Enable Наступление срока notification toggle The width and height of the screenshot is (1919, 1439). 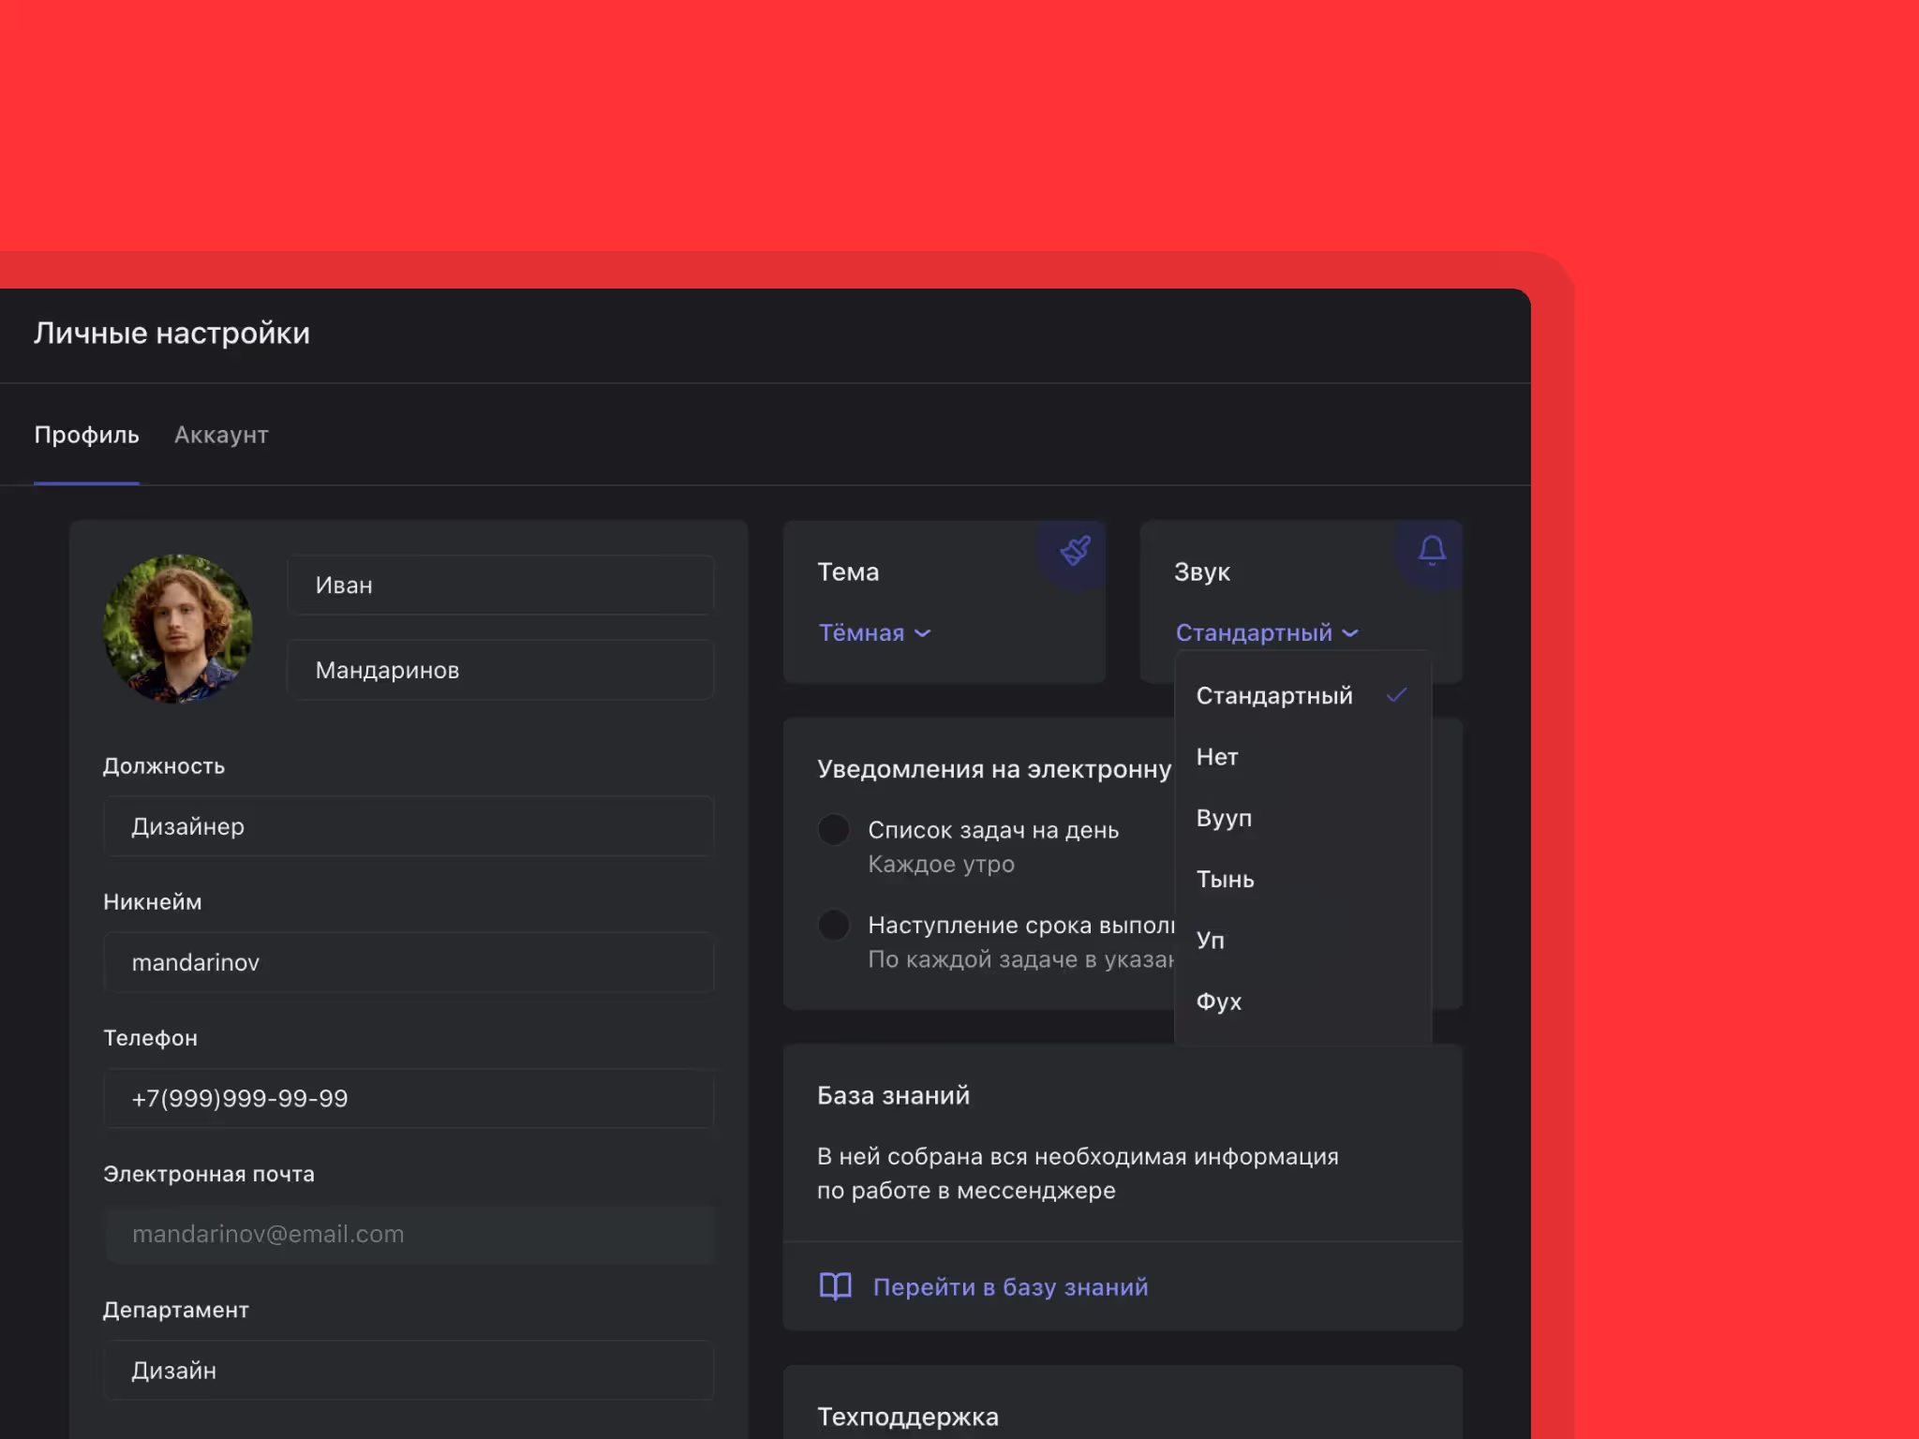pos(833,926)
